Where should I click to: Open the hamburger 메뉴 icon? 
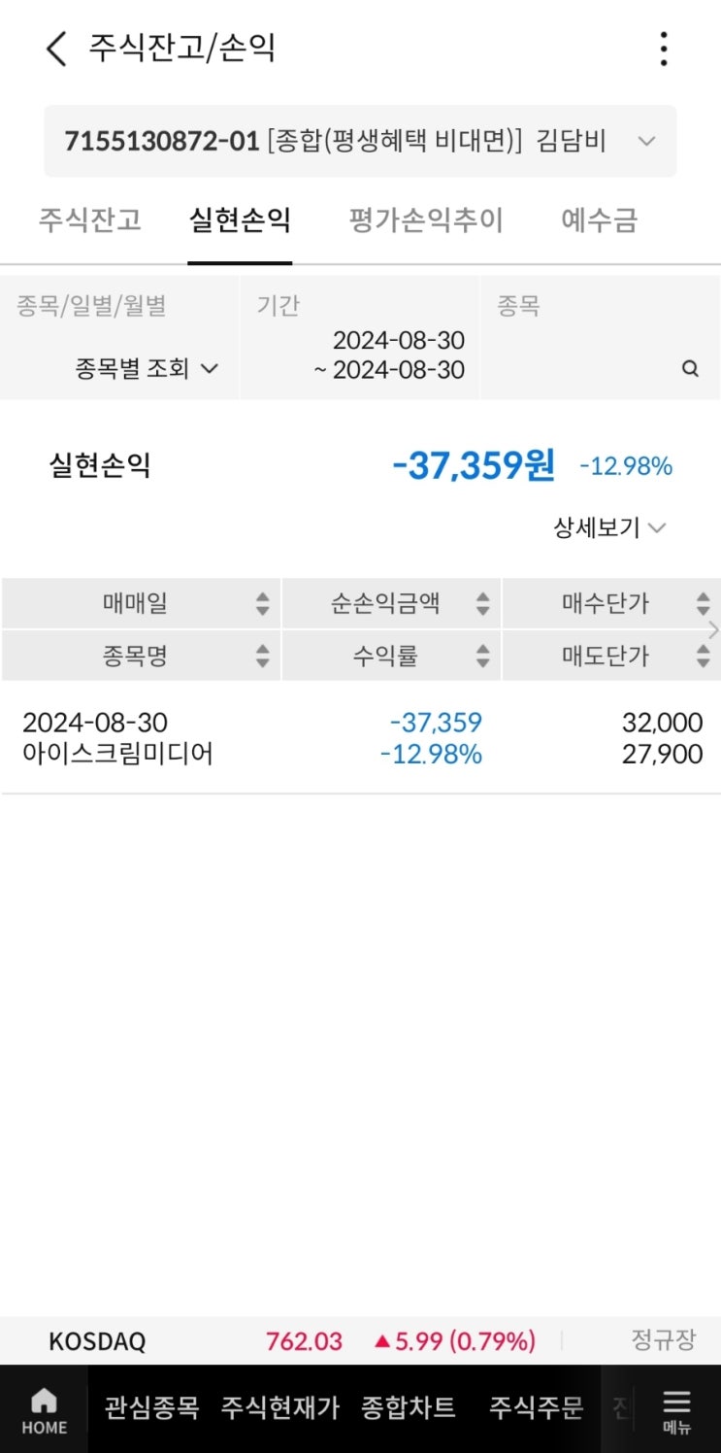pyautogui.click(x=676, y=1409)
